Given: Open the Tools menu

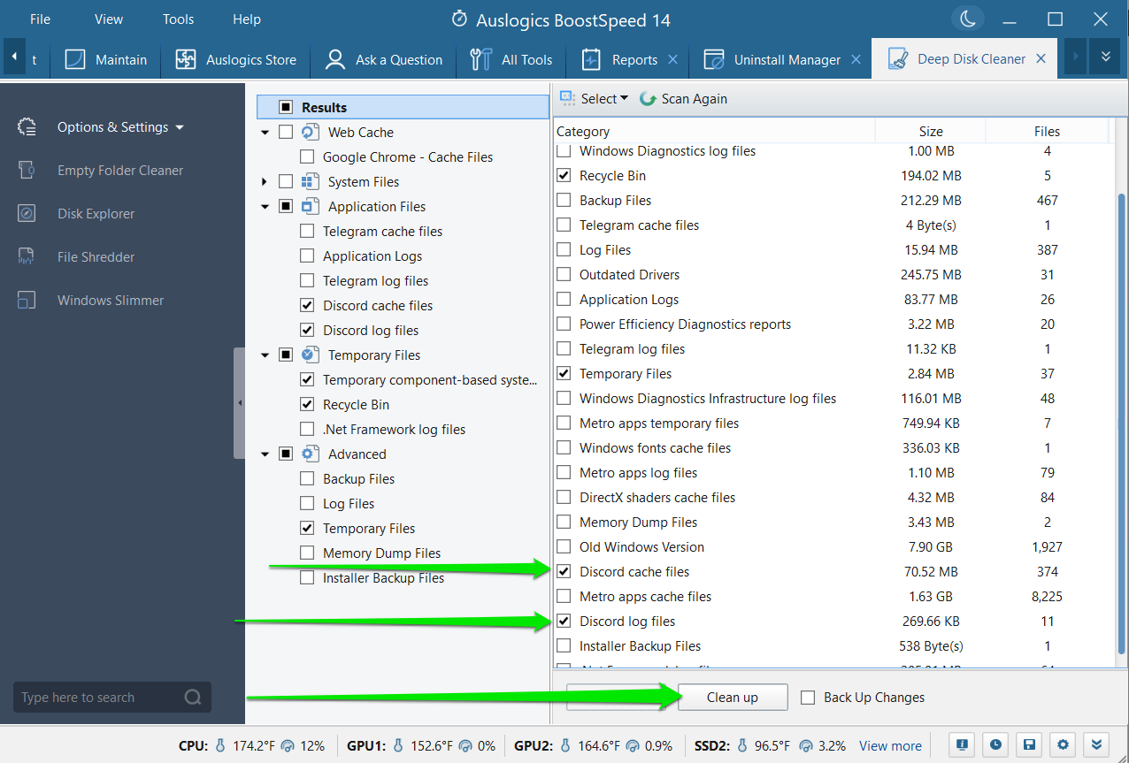Looking at the screenshot, I should (x=178, y=19).
